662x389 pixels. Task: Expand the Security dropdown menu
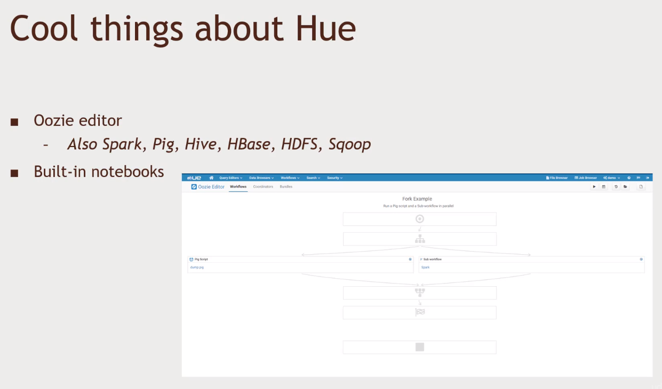pos(334,178)
